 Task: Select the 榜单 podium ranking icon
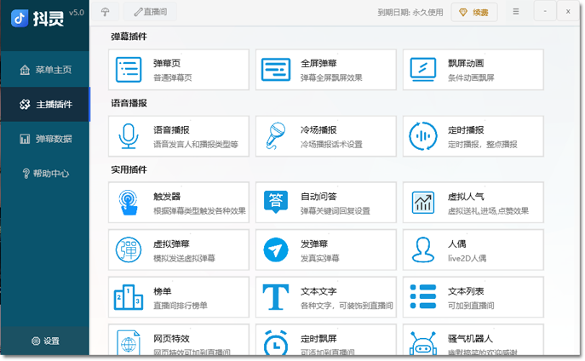[x=129, y=297]
